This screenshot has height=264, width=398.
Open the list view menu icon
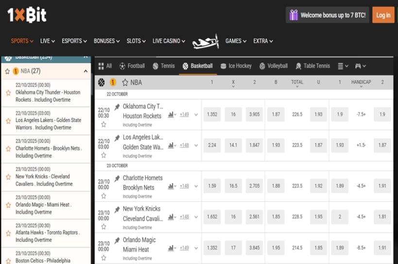tap(343, 66)
